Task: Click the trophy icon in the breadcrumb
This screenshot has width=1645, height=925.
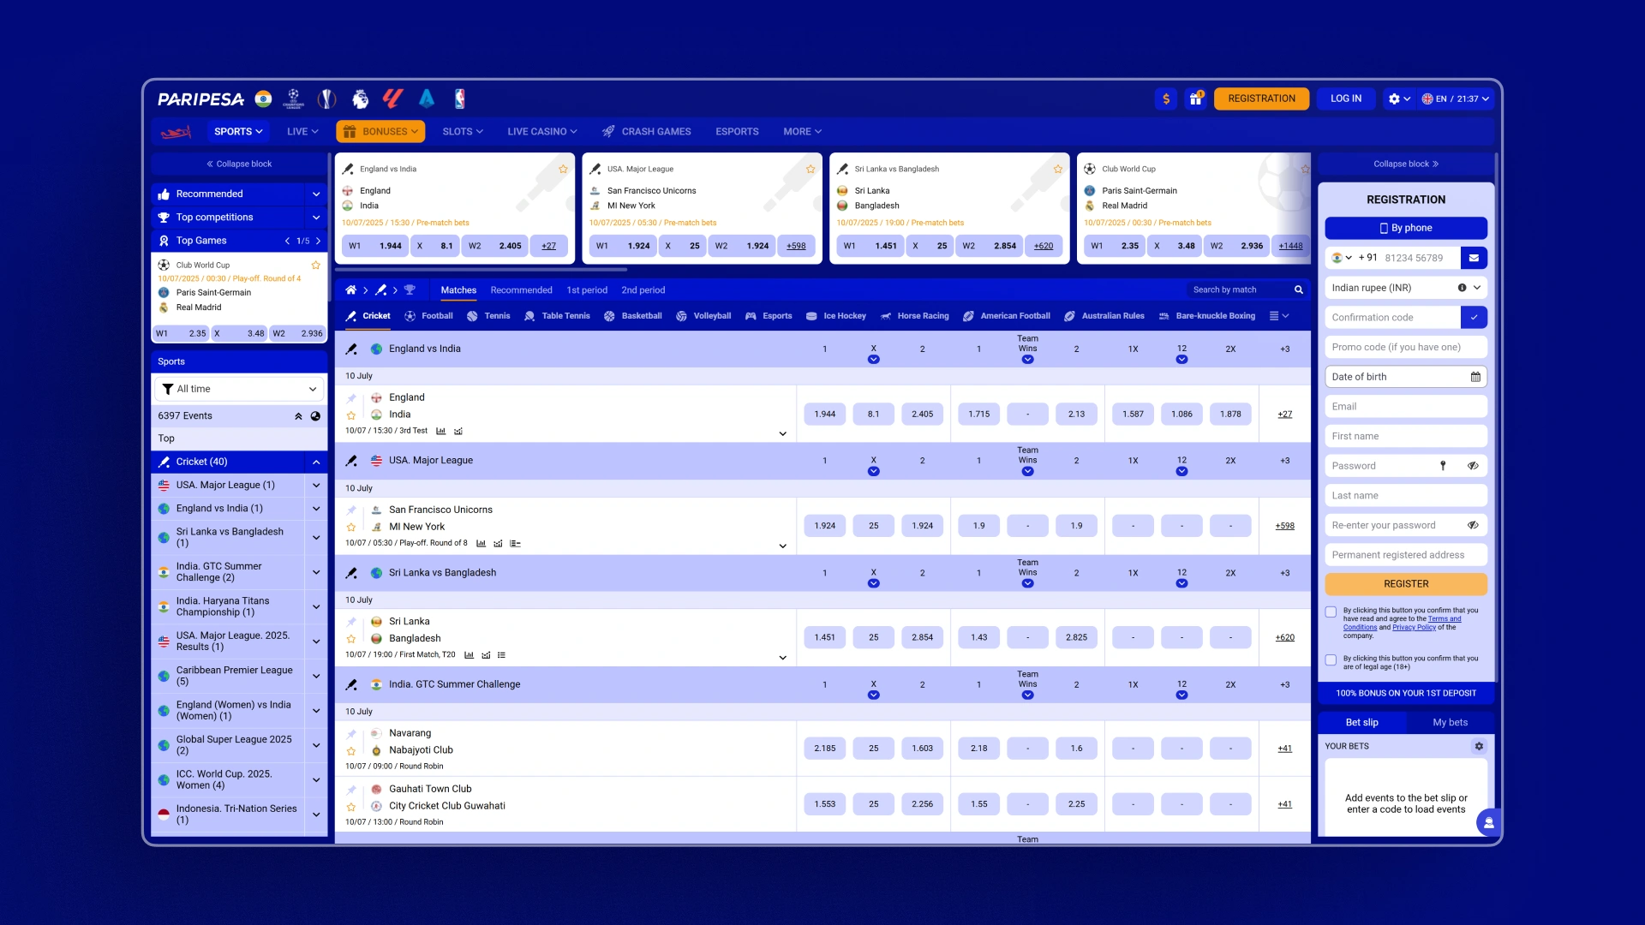Action: click(x=410, y=290)
